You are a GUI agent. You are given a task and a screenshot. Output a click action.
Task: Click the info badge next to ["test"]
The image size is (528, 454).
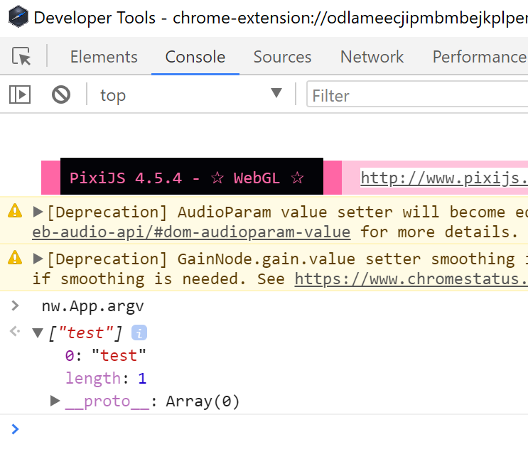(139, 333)
